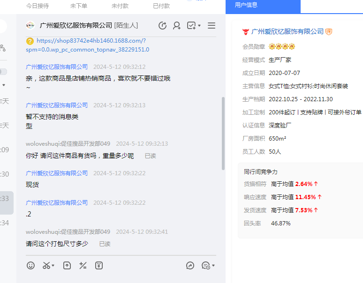This screenshot has height=283, width=363.
Task: Open 广州爱欣忆服饰有限公司 company link in user info
Action: (287, 32)
